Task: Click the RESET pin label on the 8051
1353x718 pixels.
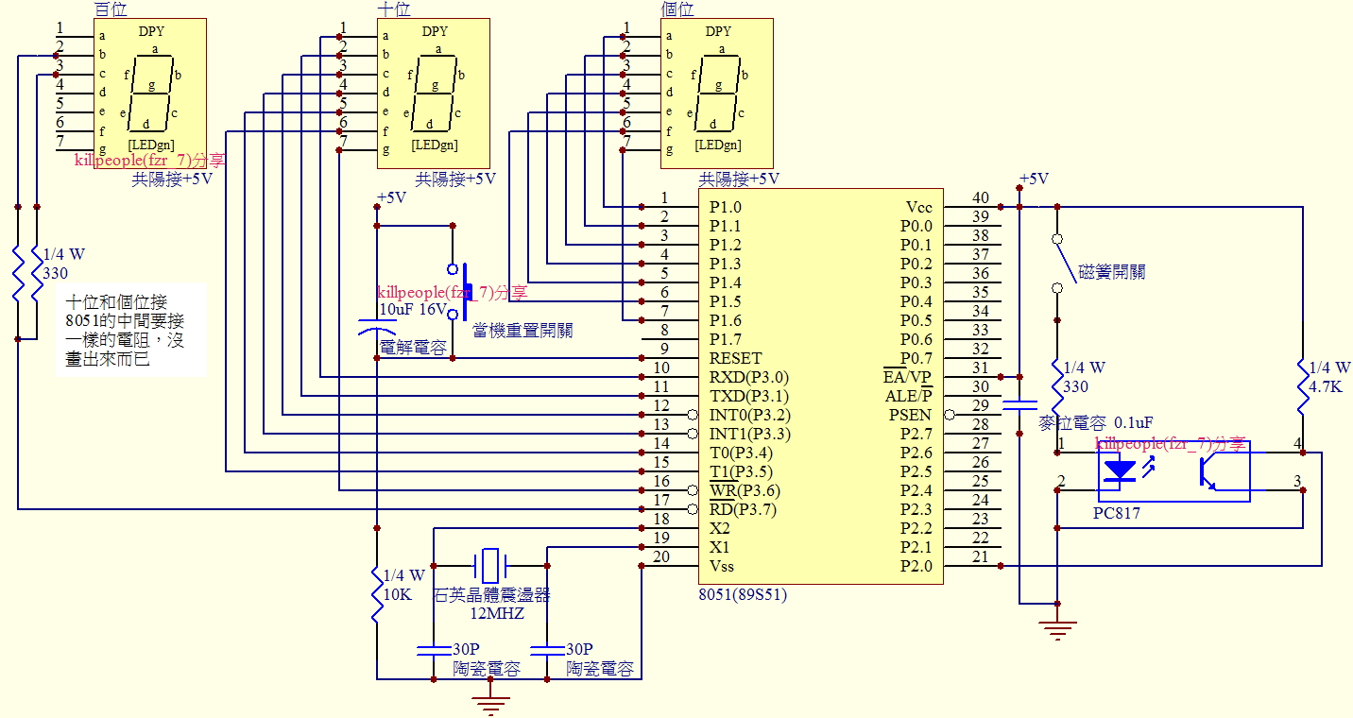Action: pyautogui.click(x=735, y=358)
